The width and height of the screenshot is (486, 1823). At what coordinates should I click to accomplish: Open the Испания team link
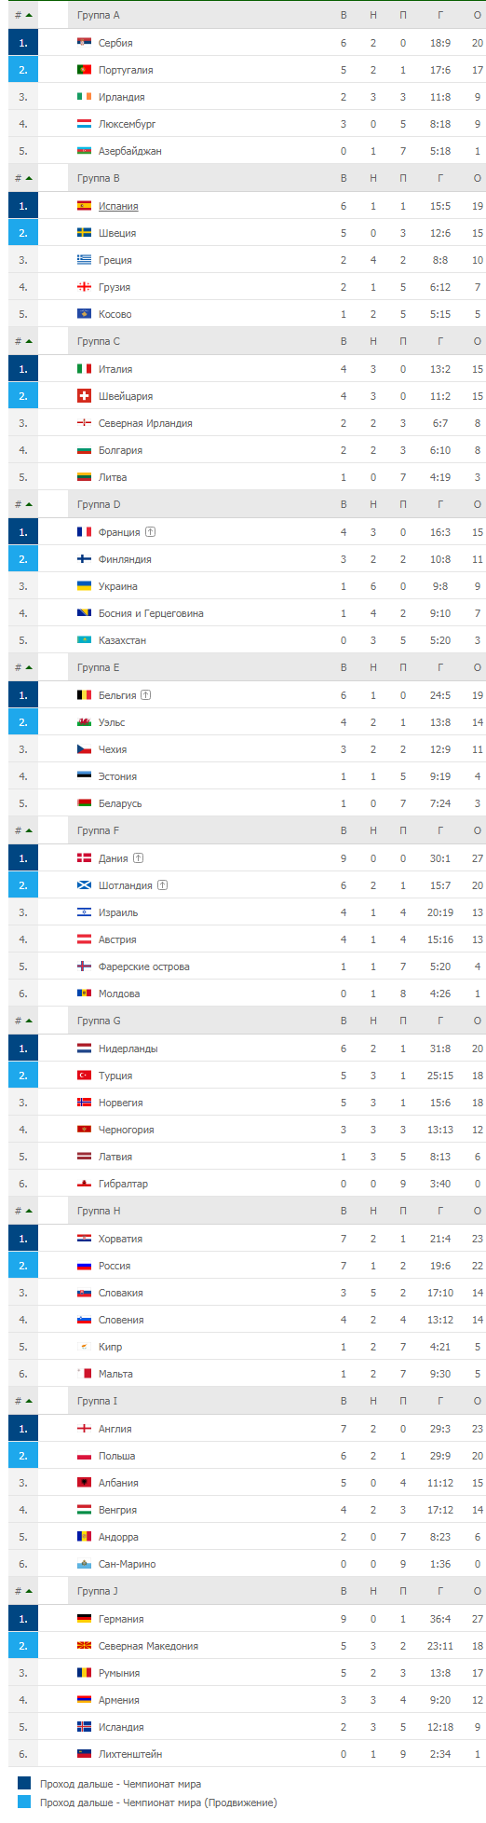coord(118,206)
